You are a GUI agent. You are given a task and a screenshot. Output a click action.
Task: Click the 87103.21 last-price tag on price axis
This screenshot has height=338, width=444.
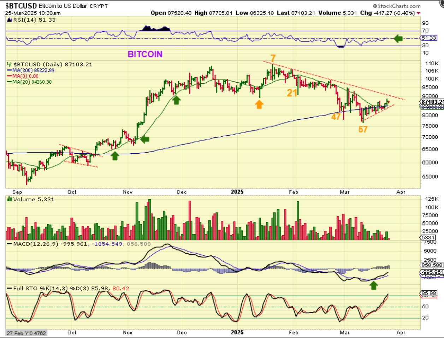[x=432, y=102]
